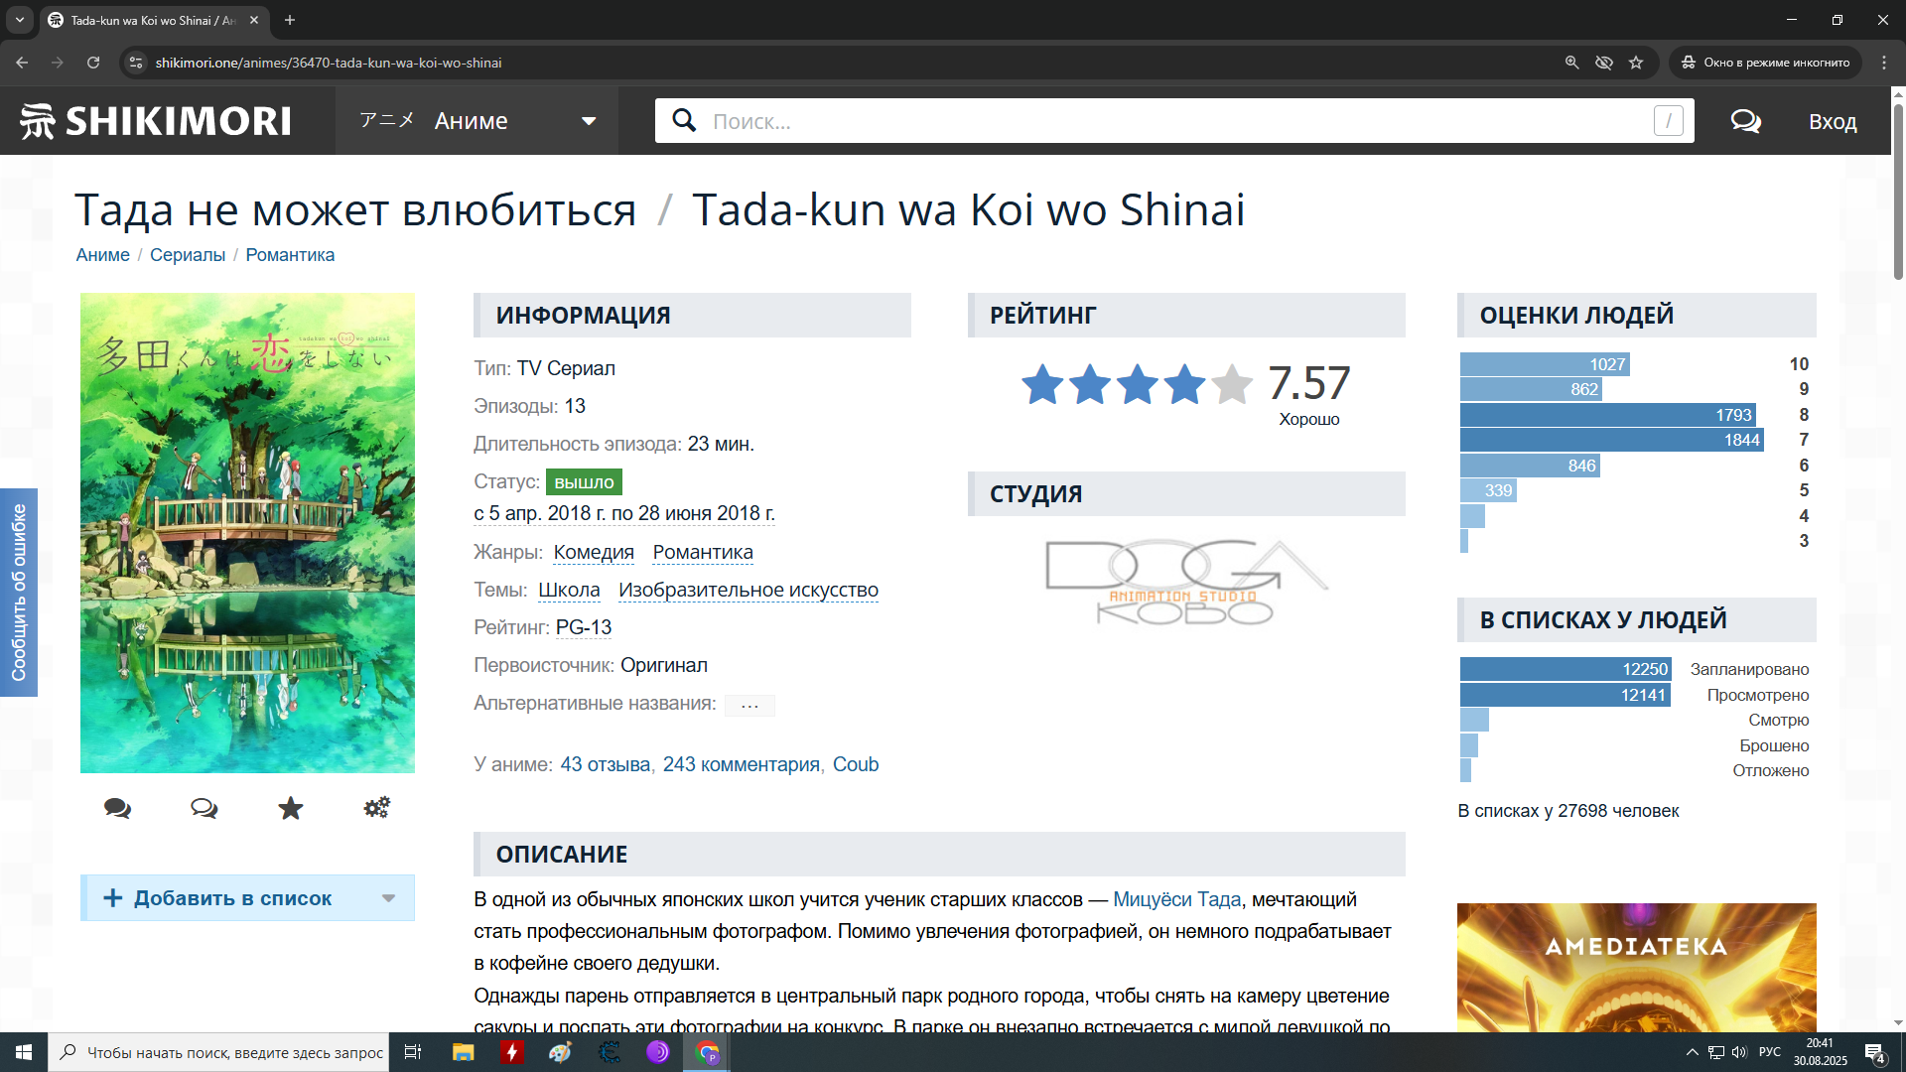
Task: Toggle Windows Task View button
Action: [413, 1052]
